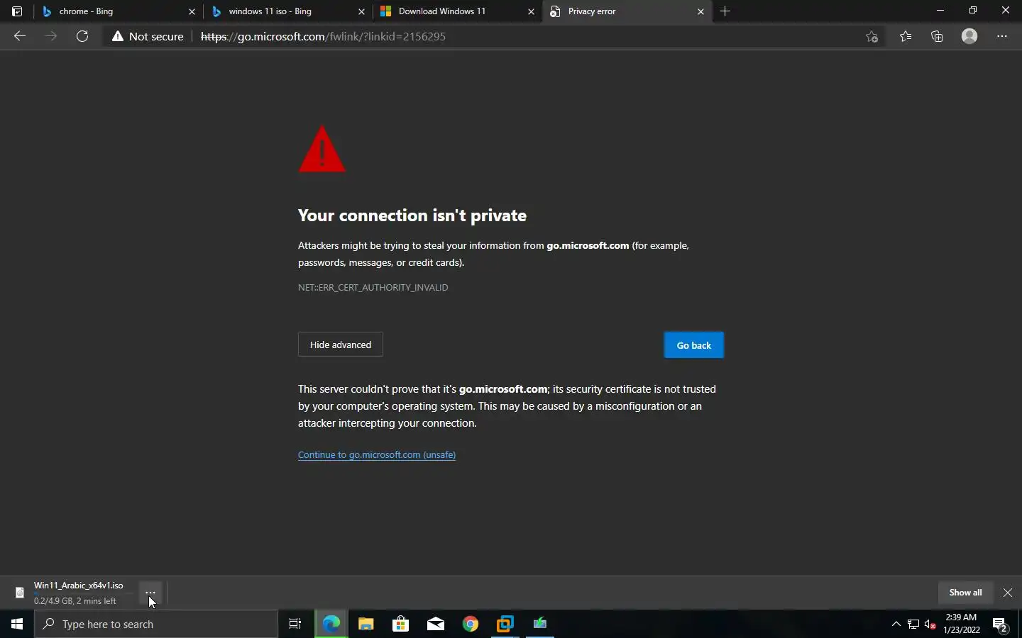
Task: Click the Hide advanced button
Action: click(341, 345)
